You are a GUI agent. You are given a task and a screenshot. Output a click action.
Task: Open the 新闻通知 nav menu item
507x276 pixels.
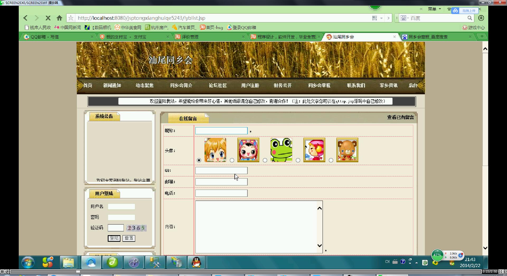pos(112,85)
